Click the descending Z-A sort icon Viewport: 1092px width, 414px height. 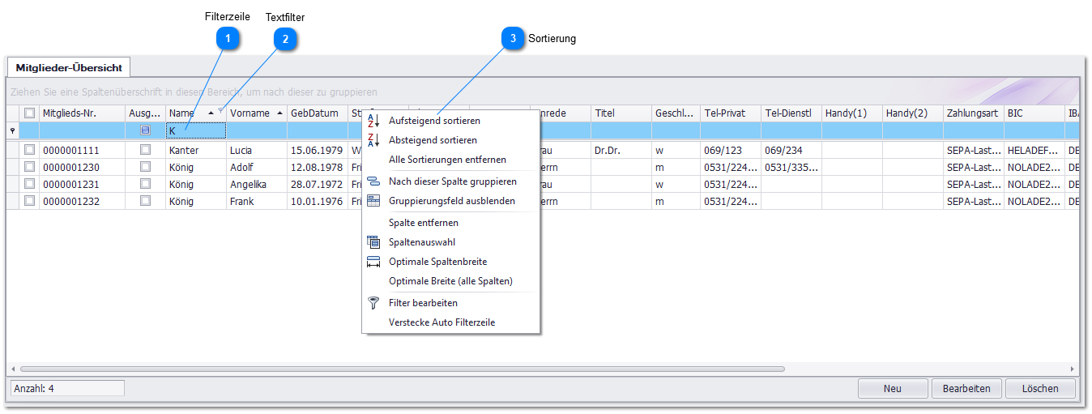click(373, 140)
